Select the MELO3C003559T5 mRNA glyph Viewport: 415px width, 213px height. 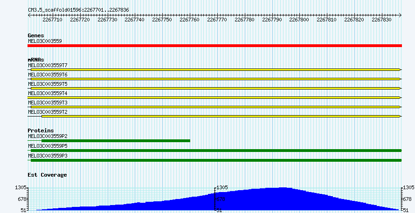[x=214, y=88]
